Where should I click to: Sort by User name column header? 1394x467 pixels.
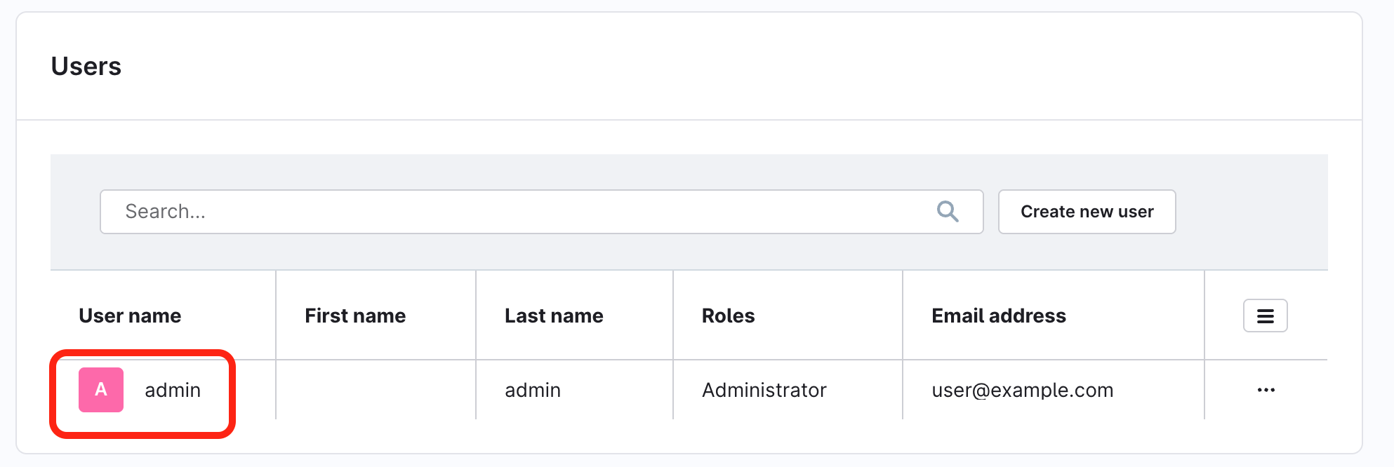[130, 316]
